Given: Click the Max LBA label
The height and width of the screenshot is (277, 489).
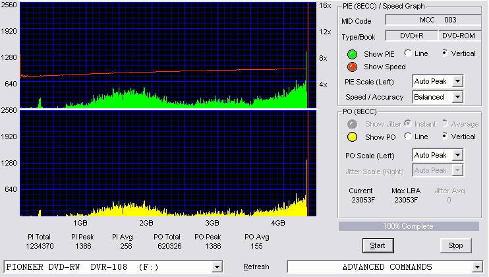Looking at the screenshot, I should point(406,191).
